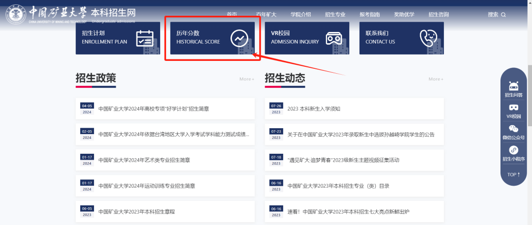
Task: Click the 招生问答 robot icon in sidebar
Action: click(x=514, y=86)
